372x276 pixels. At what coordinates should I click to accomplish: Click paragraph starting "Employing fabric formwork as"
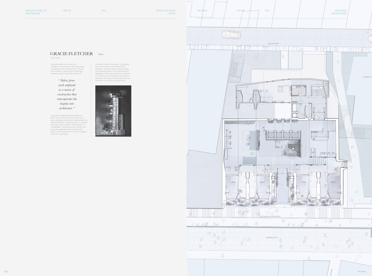[67, 69]
